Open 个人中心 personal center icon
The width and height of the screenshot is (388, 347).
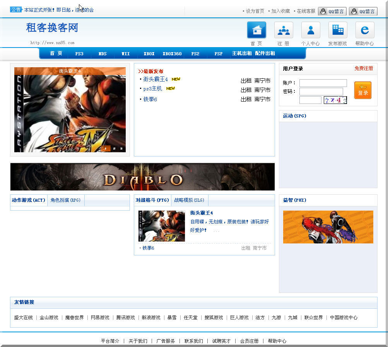point(311,30)
